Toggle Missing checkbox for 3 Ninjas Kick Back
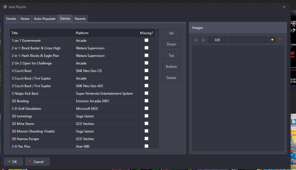The image size is (296, 170). (x=146, y=93)
